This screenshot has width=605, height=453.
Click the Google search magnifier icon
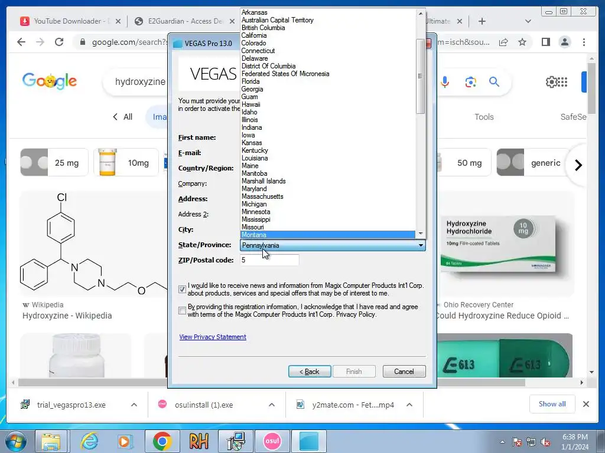coord(495,81)
